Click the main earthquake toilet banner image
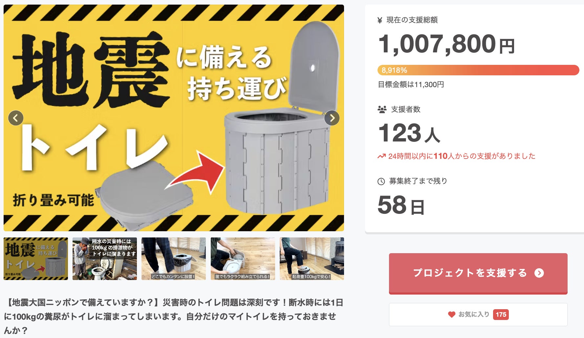 (174, 118)
